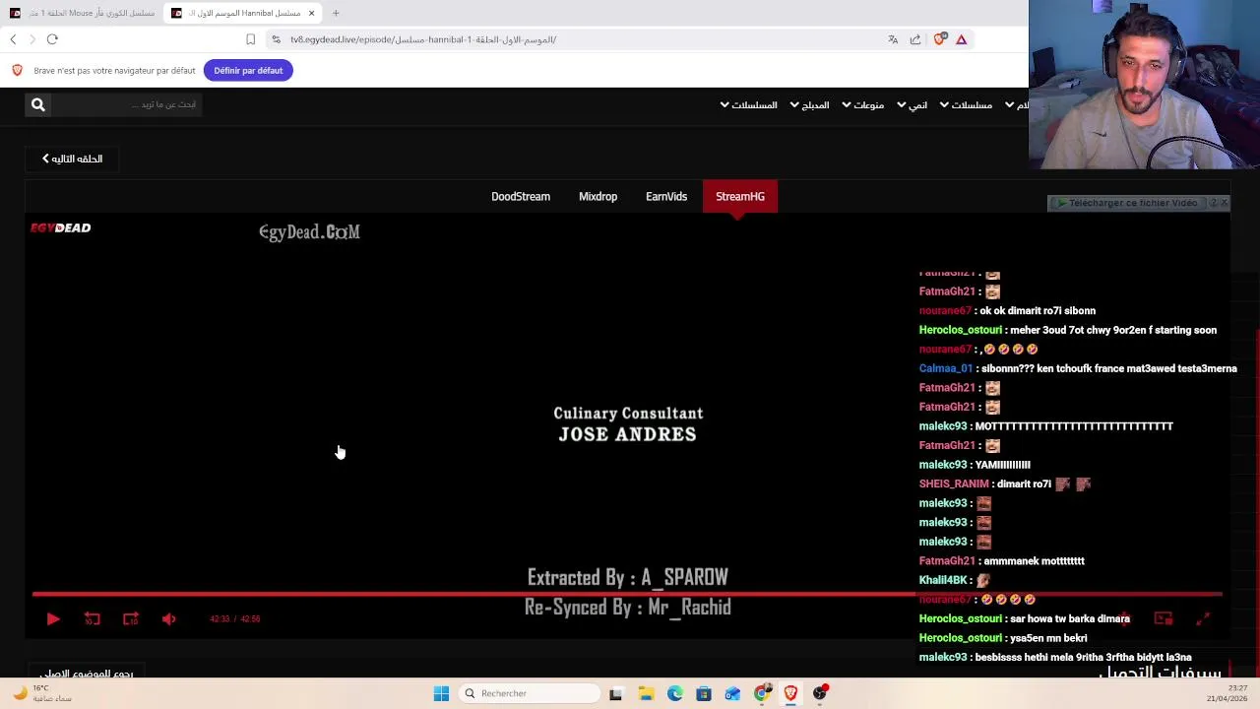This screenshot has height=709, width=1260.
Task: Click the address bar URL
Action: coord(423,39)
